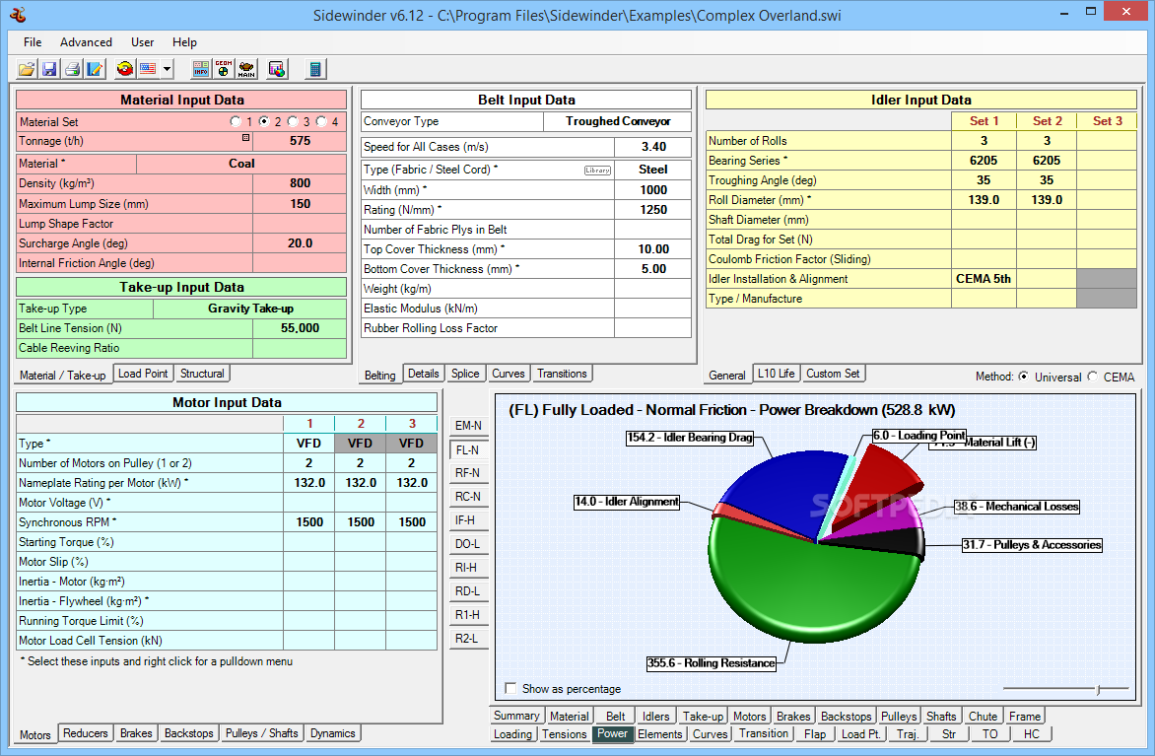Edit the belt Speed value 3.40

tap(652, 147)
